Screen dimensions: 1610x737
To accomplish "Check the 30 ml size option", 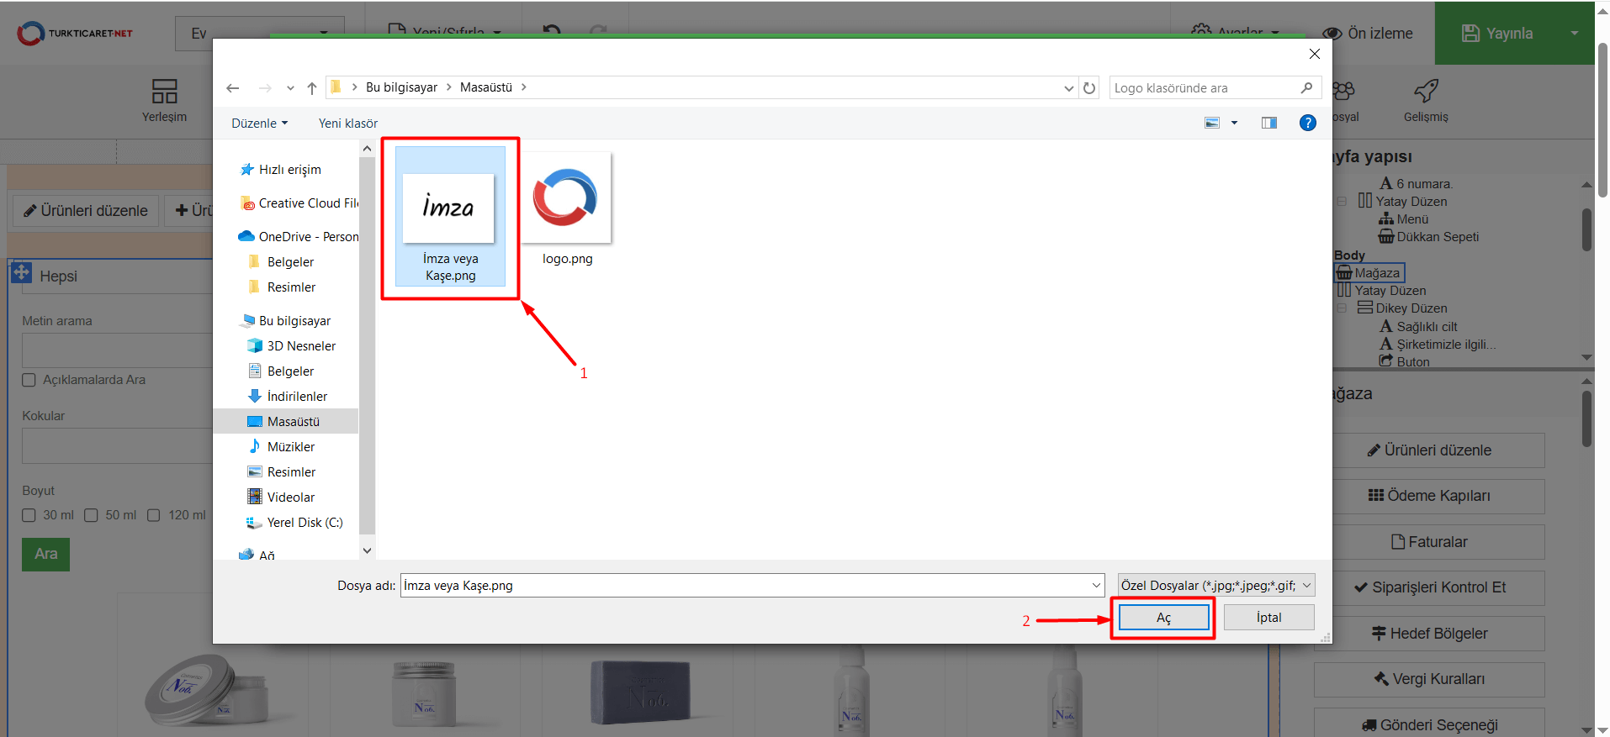I will (x=29, y=515).
